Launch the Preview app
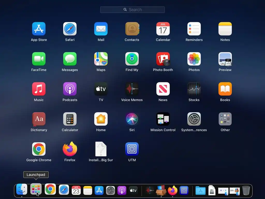 pyautogui.click(x=225, y=59)
